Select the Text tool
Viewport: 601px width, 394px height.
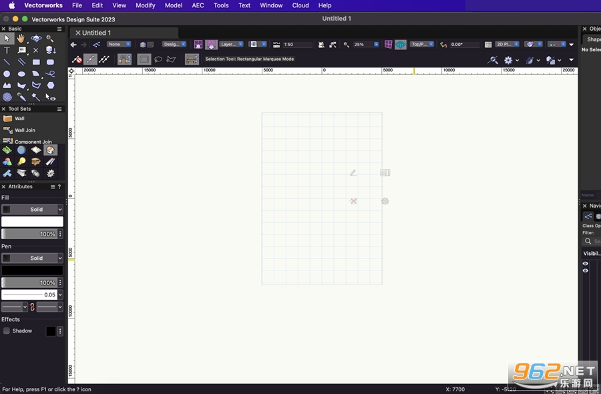pyautogui.click(x=7, y=50)
